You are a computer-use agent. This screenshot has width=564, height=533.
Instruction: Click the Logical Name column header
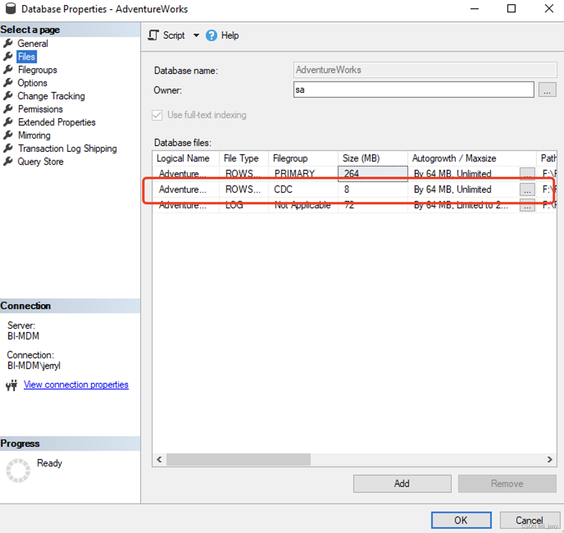186,158
